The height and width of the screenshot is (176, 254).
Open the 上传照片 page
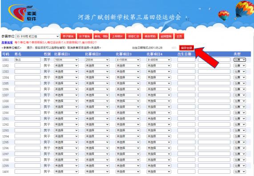117,36
